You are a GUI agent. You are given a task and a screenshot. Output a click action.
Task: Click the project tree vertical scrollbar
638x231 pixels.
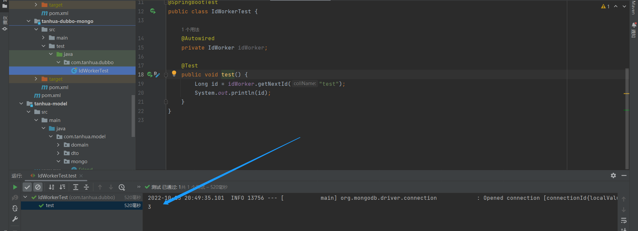(133, 116)
